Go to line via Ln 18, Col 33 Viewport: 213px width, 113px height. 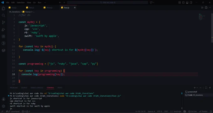[x=140, y=111]
